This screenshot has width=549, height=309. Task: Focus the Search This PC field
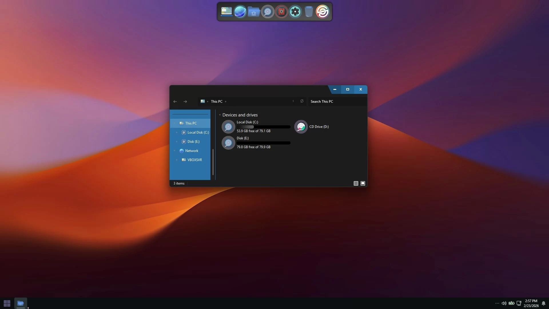tap(337, 102)
